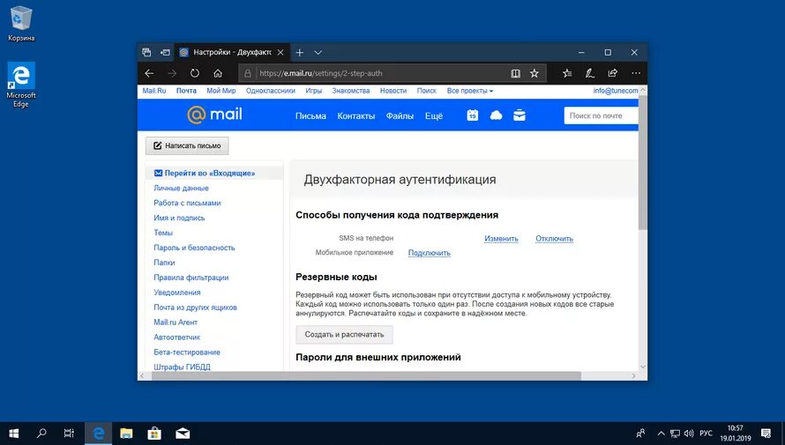Share this page using share icon
Image resolution: width=785 pixels, height=445 pixels.
613,73
